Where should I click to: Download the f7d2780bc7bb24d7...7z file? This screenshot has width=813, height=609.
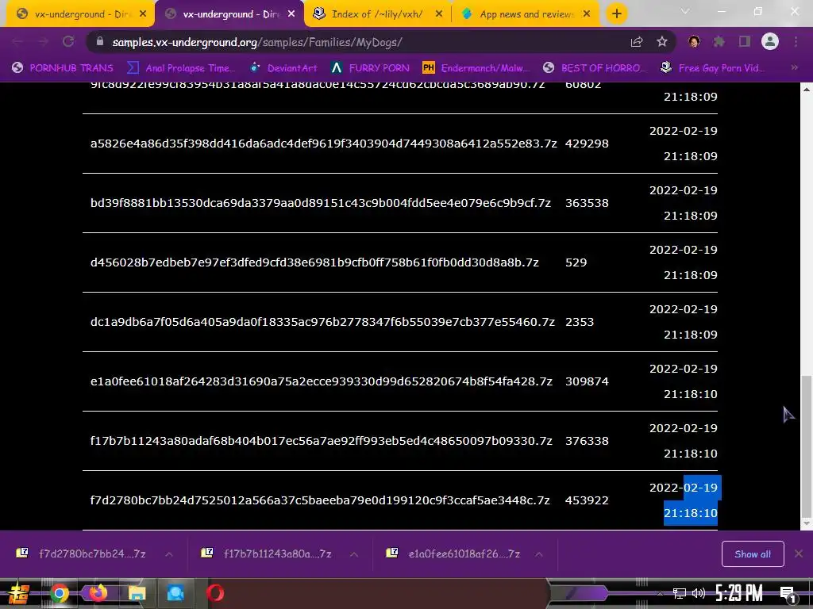(320, 501)
